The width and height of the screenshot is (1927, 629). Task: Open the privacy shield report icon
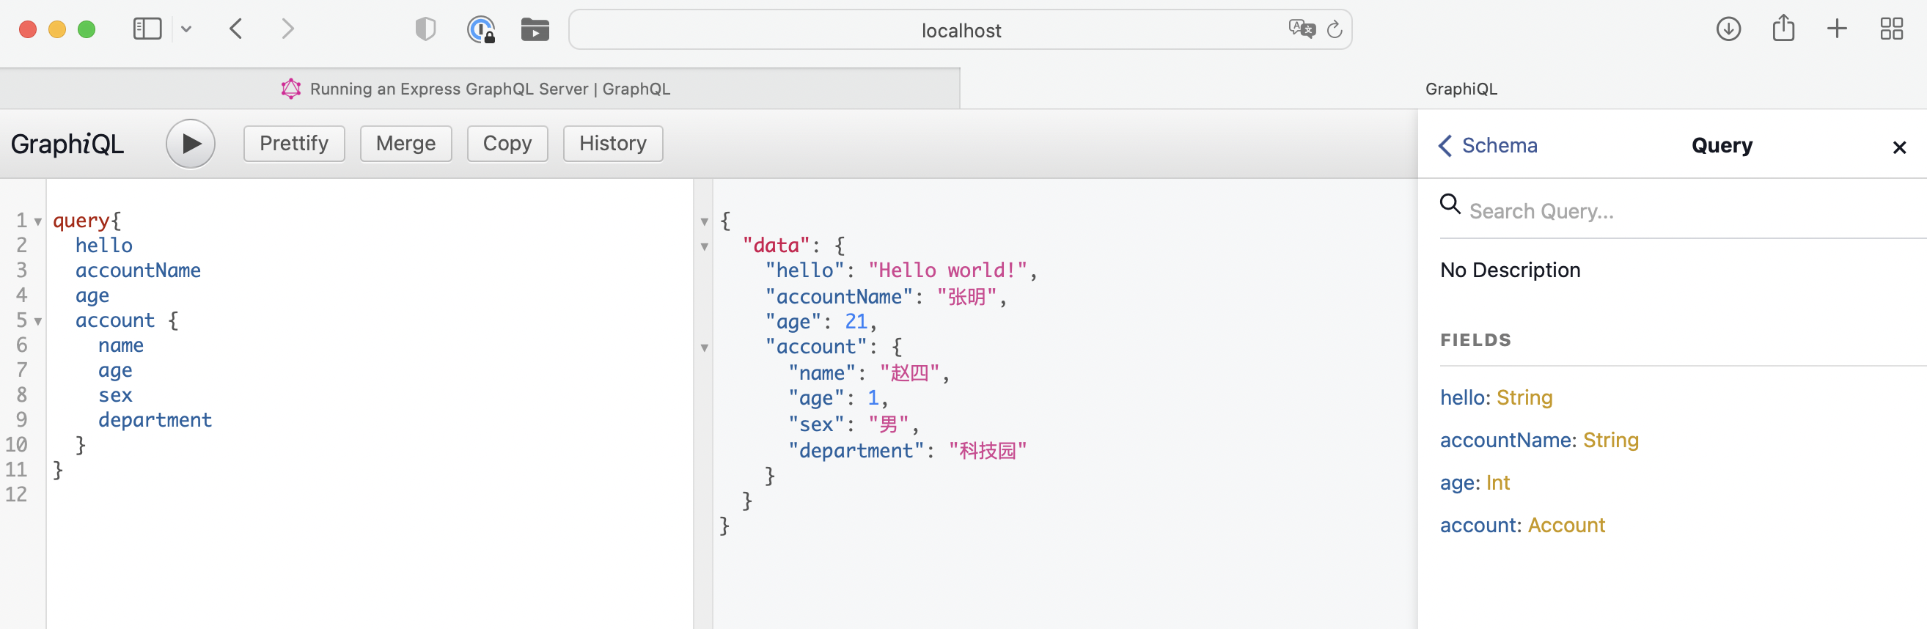425,29
